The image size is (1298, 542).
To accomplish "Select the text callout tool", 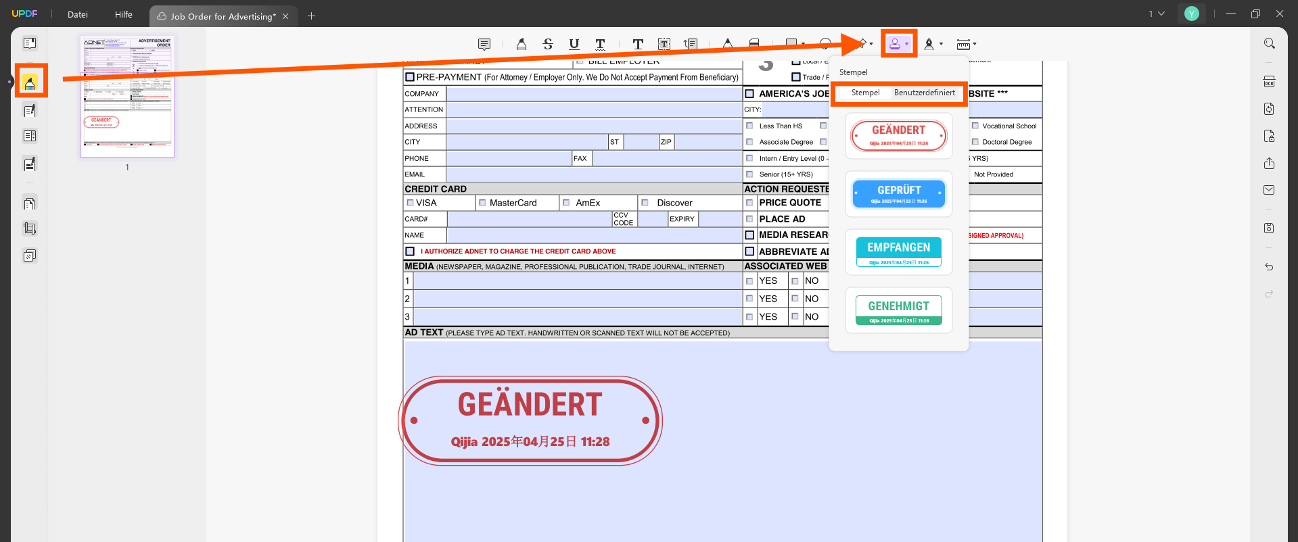I will click(x=691, y=44).
